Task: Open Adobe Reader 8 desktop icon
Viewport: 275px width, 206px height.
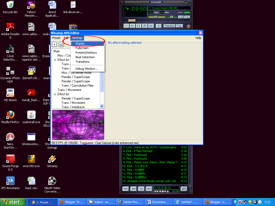Action: point(10,31)
